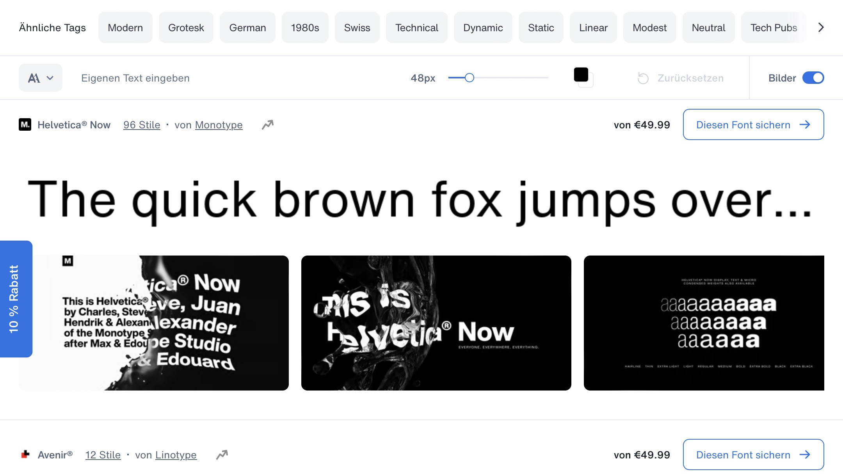
Task: Click Monotype logo icon beside Helvetica Now
Action: pyautogui.click(x=25, y=125)
